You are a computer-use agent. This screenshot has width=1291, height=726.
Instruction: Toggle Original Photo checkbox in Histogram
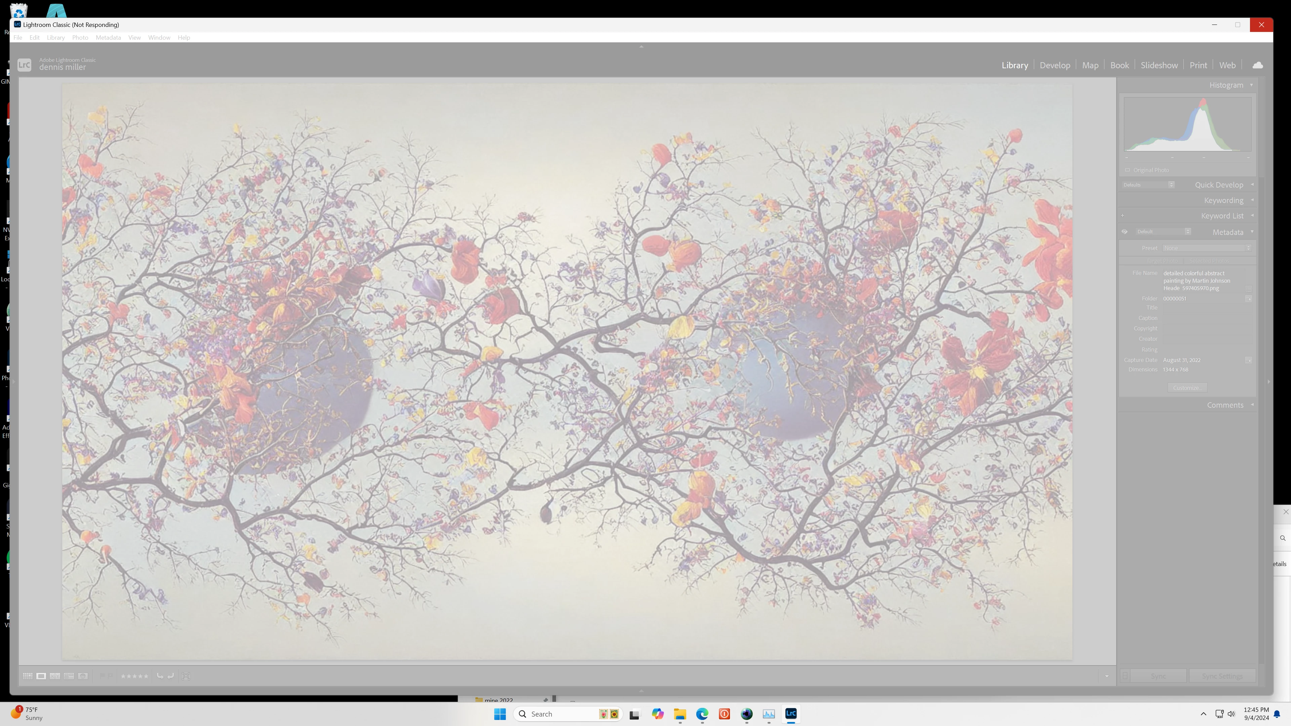1128,170
